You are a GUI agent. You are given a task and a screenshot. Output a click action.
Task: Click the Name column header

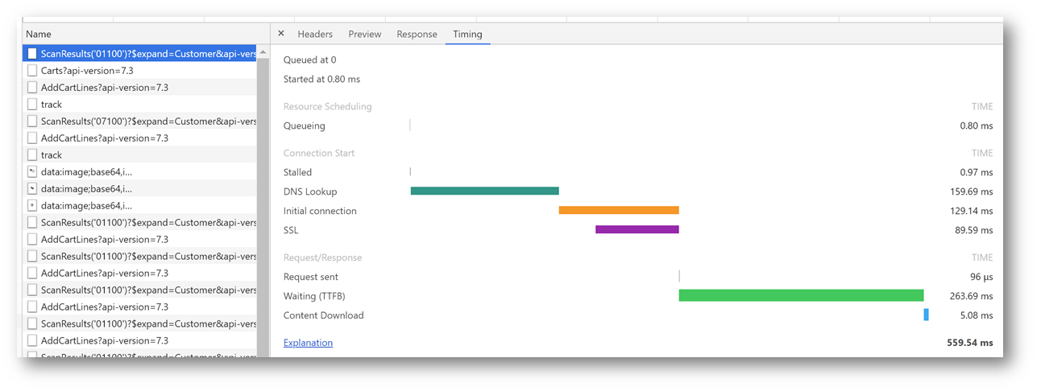39,35
